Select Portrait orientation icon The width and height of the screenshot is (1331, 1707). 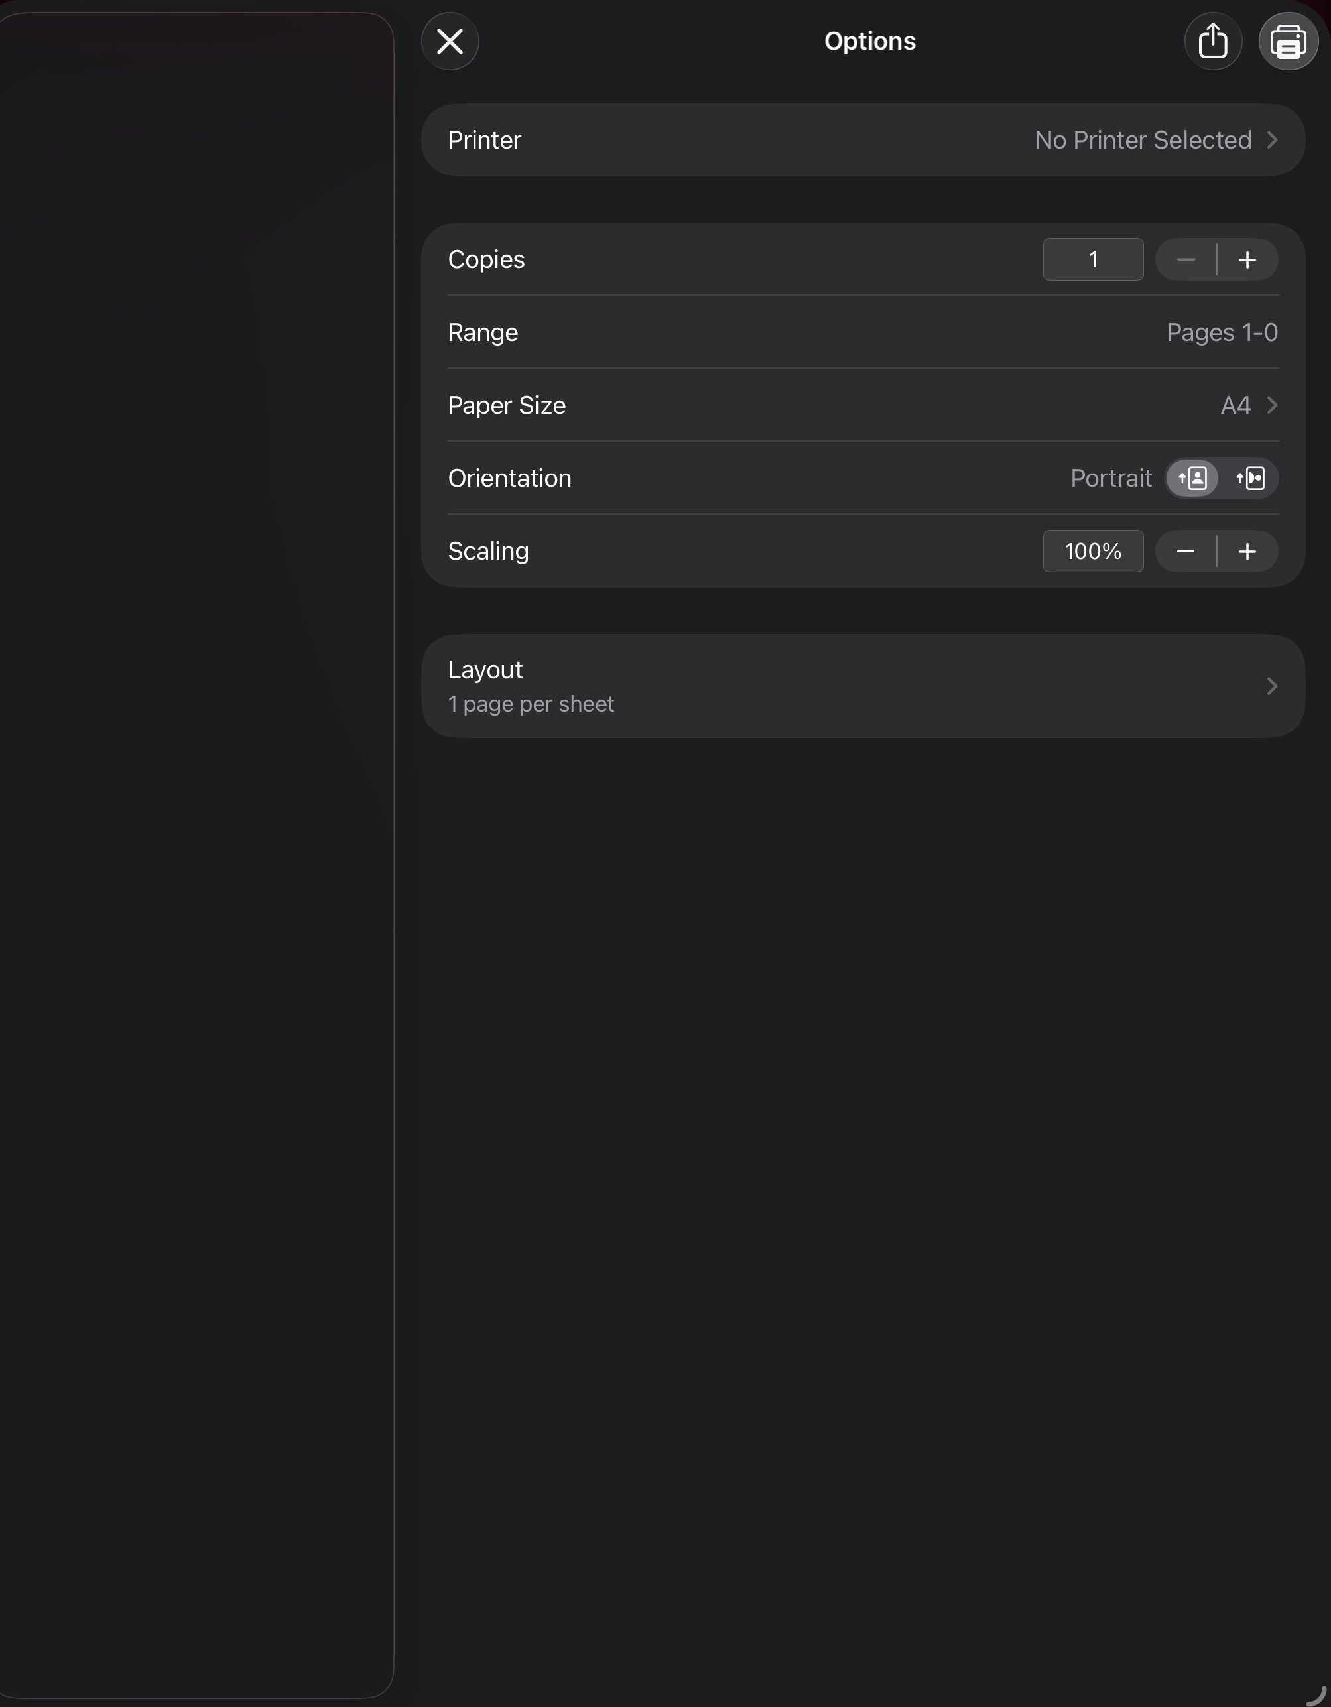pyautogui.click(x=1192, y=478)
